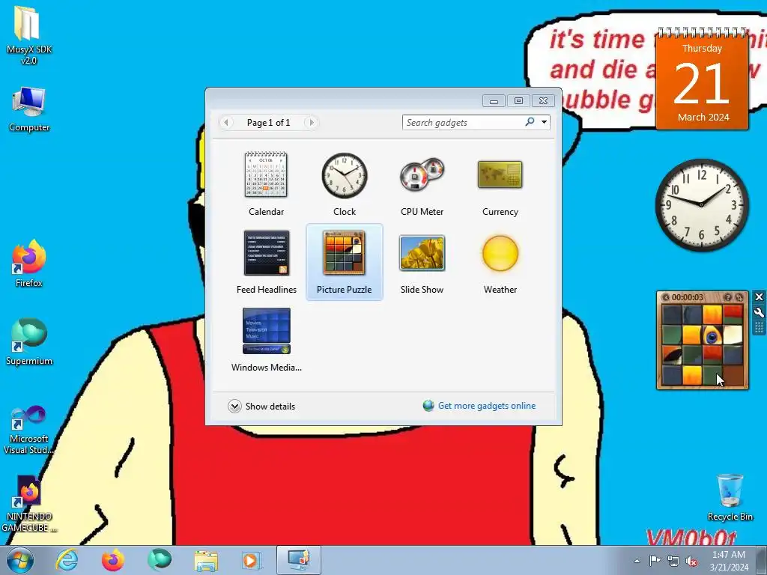
Task: Open the network tray icon
Action: (x=673, y=561)
